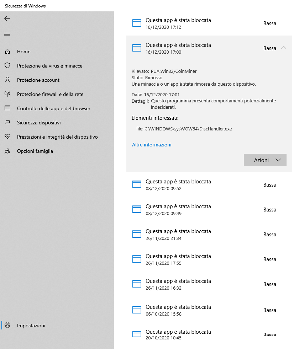Image resolution: width=299 pixels, height=349 pixels.
Task: Open the threat entry from 06/10/2020 15:58
Action: pos(209,310)
